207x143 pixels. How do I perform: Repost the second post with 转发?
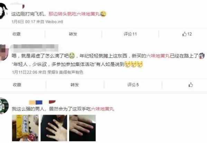pos(74,85)
